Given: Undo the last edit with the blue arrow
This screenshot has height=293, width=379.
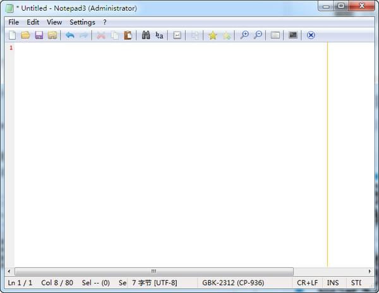Looking at the screenshot, I should click(70, 35).
